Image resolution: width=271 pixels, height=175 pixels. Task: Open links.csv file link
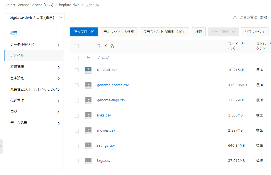click(104, 115)
